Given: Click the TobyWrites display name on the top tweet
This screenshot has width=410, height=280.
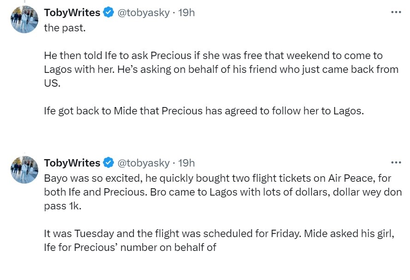Looking at the screenshot, I should click(x=72, y=12).
